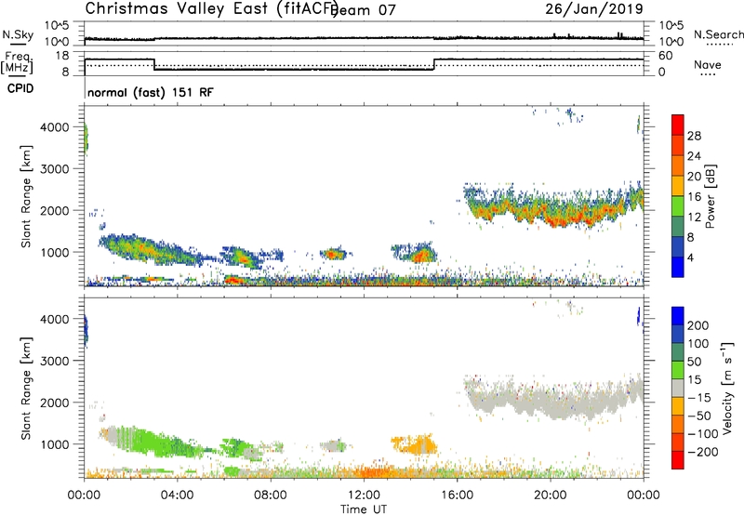
Task: Click the 12:00 time tick label
Action: pos(364,495)
